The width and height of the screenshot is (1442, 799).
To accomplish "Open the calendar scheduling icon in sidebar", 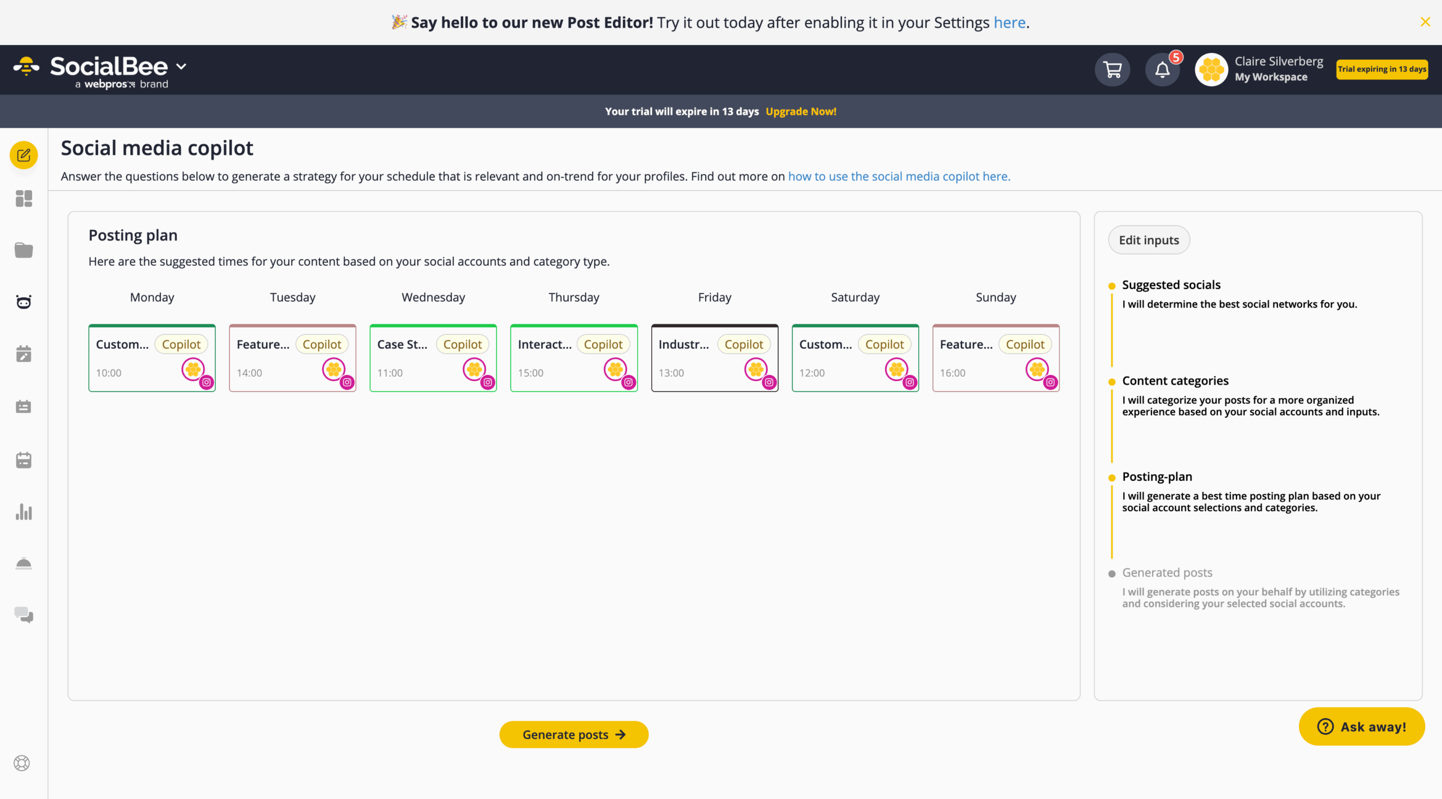I will pos(23,354).
